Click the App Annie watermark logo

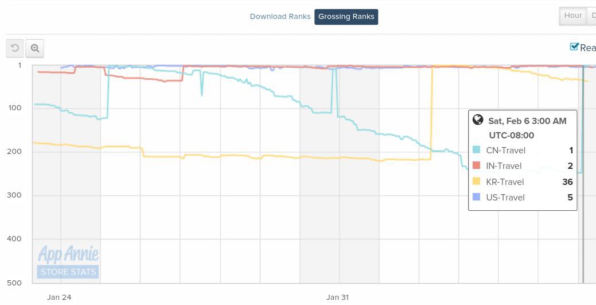tap(68, 253)
